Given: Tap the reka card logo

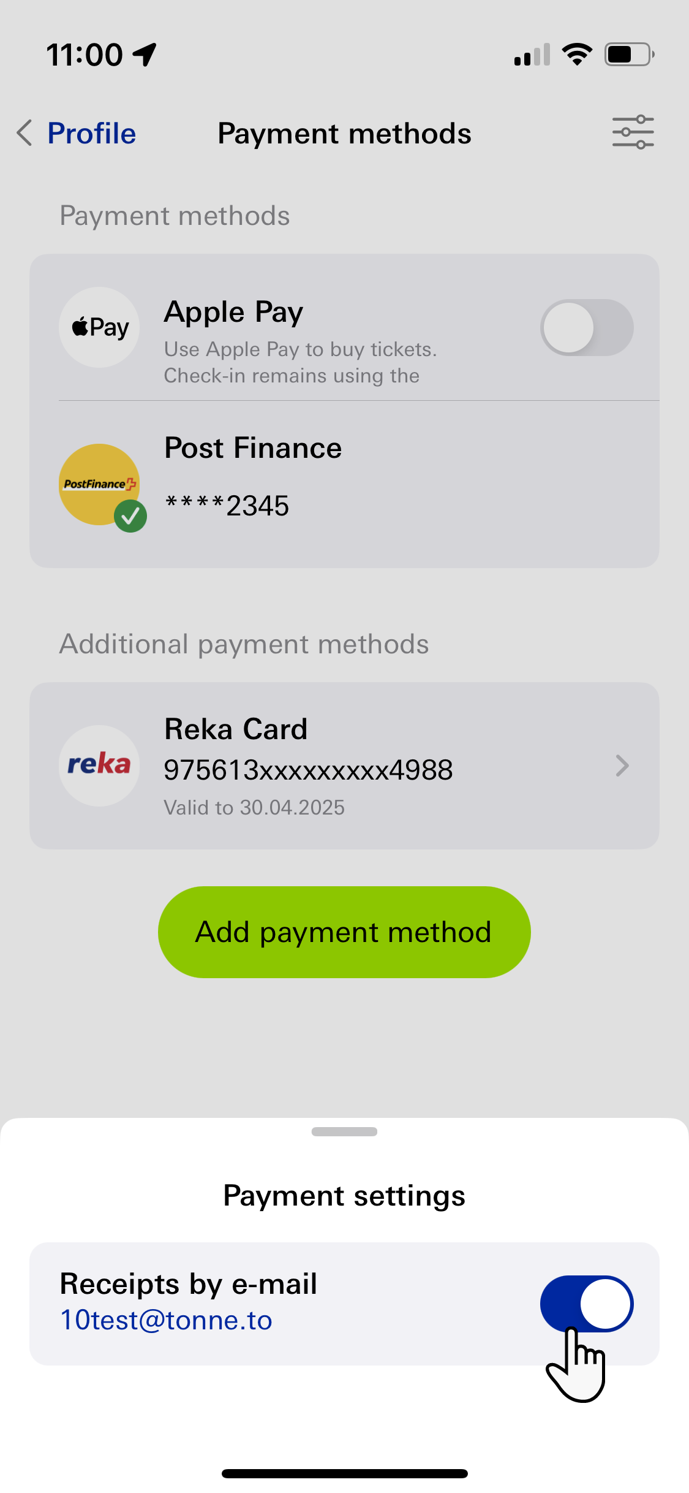Looking at the screenshot, I should tap(99, 765).
